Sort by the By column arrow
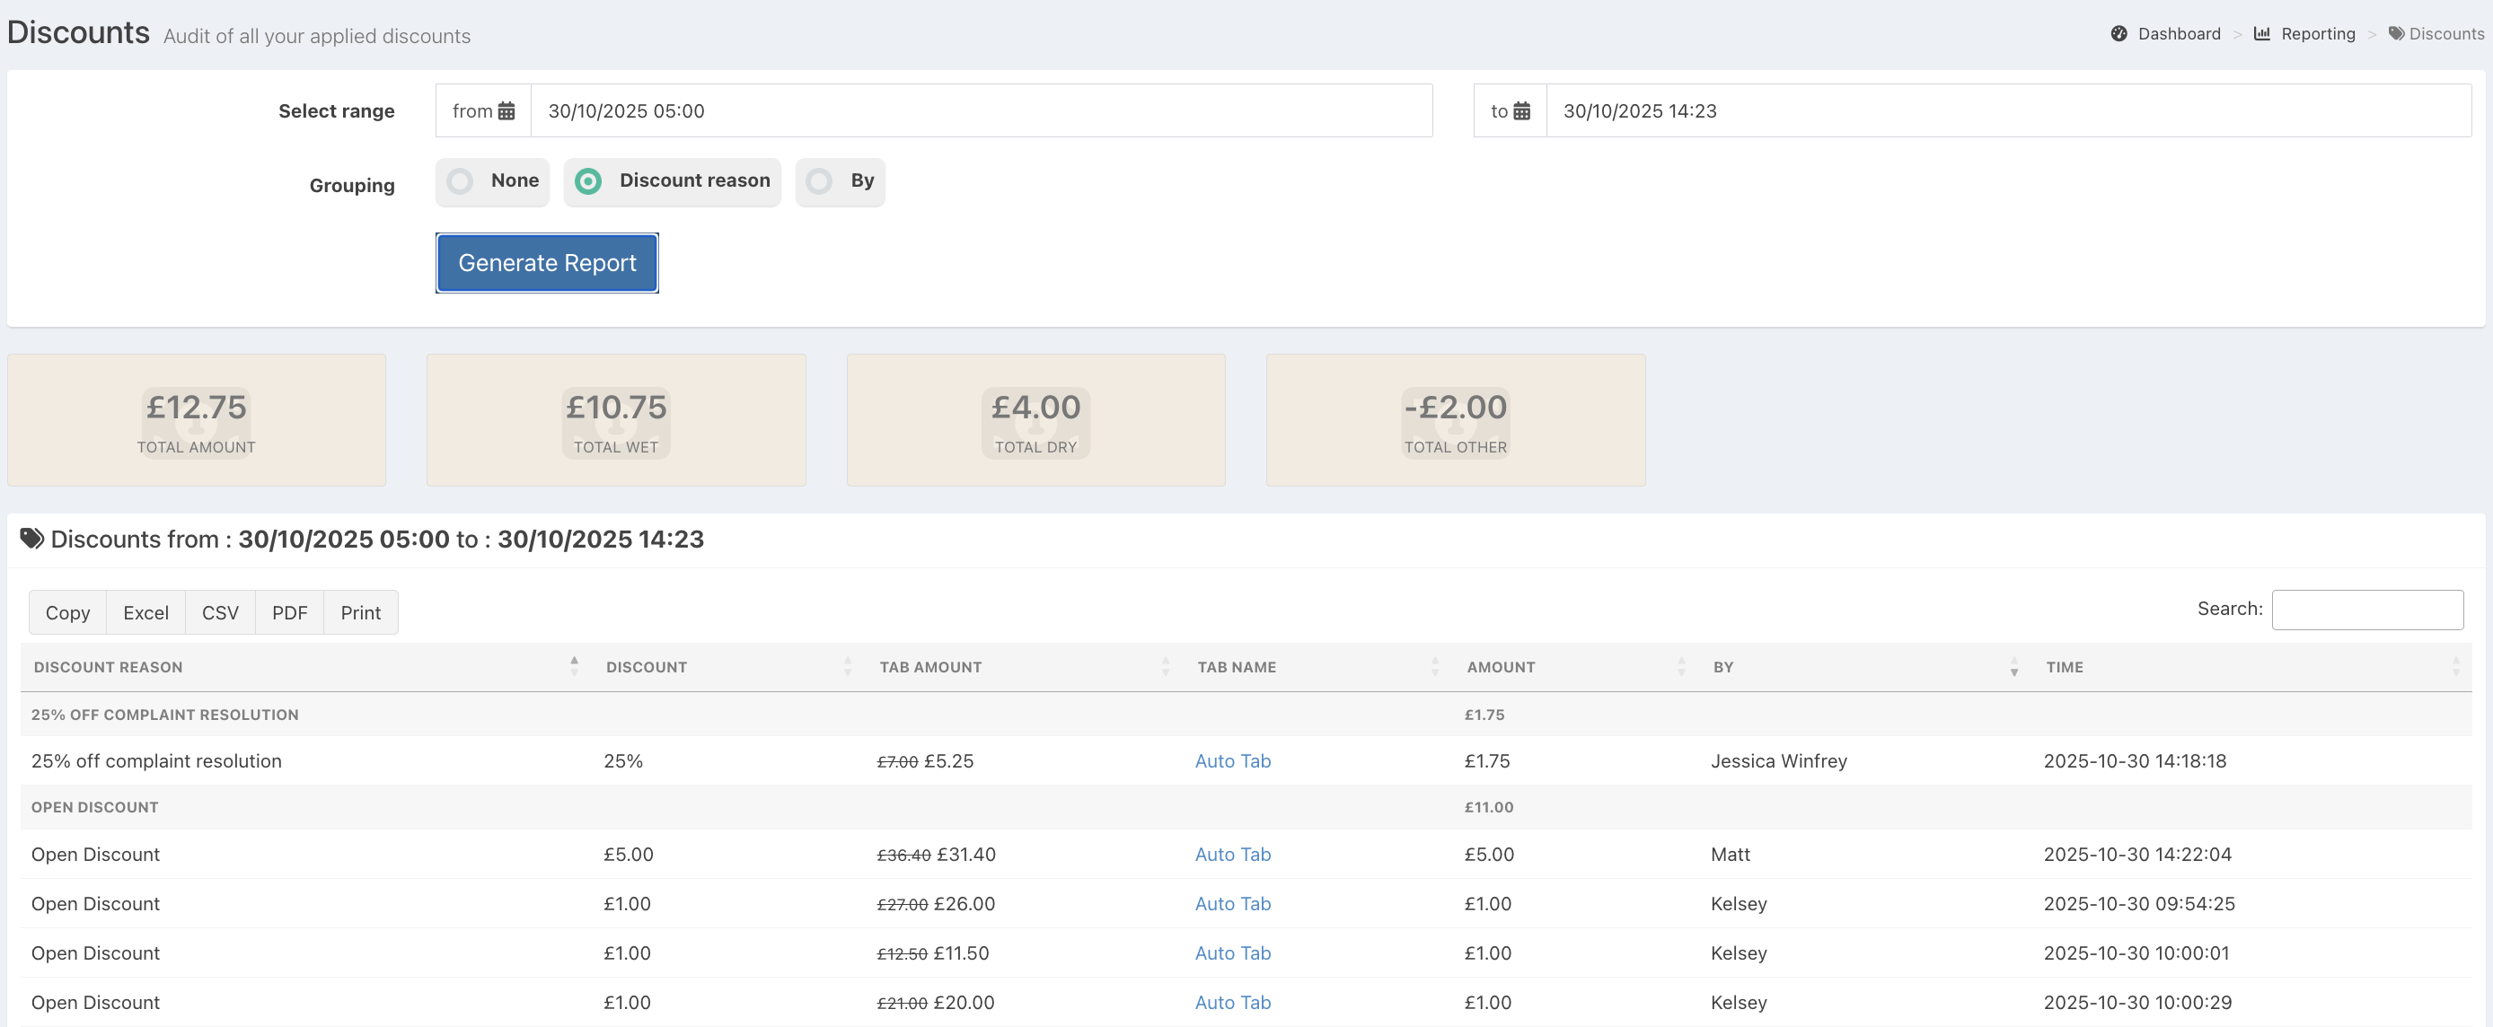This screenshot has width=2493, height=1027. tap(2014, 666)
